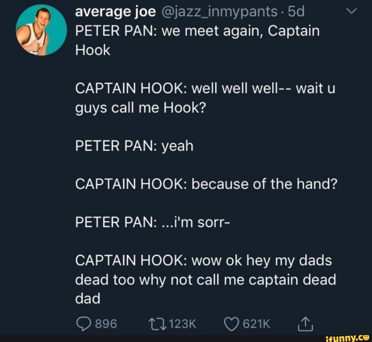
Task: Open the share upload arrow icon
Action: [x=305, y=324]
